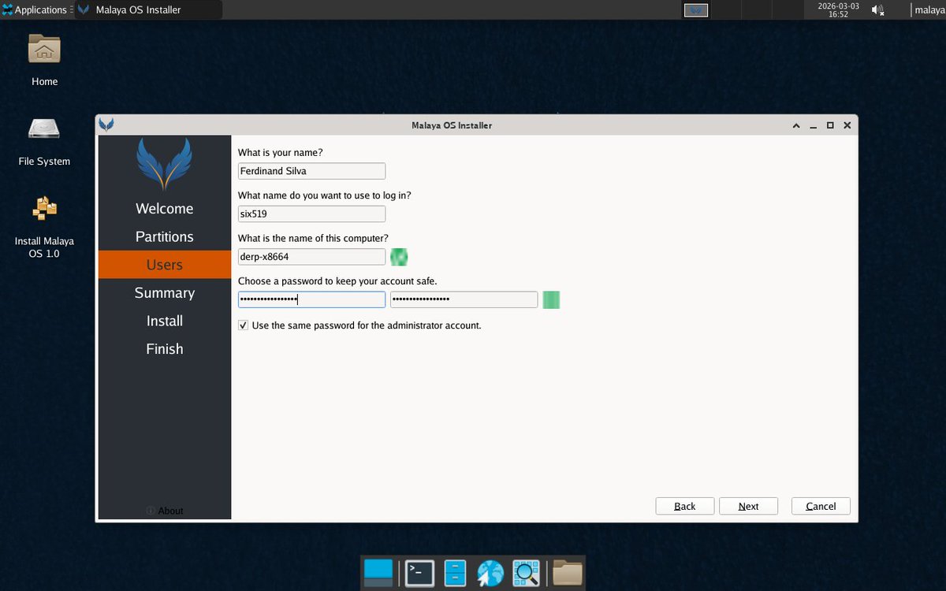Launch the web browser globe in dock
This screenshot has height=591, width=946.
click(x=490, y=573)
